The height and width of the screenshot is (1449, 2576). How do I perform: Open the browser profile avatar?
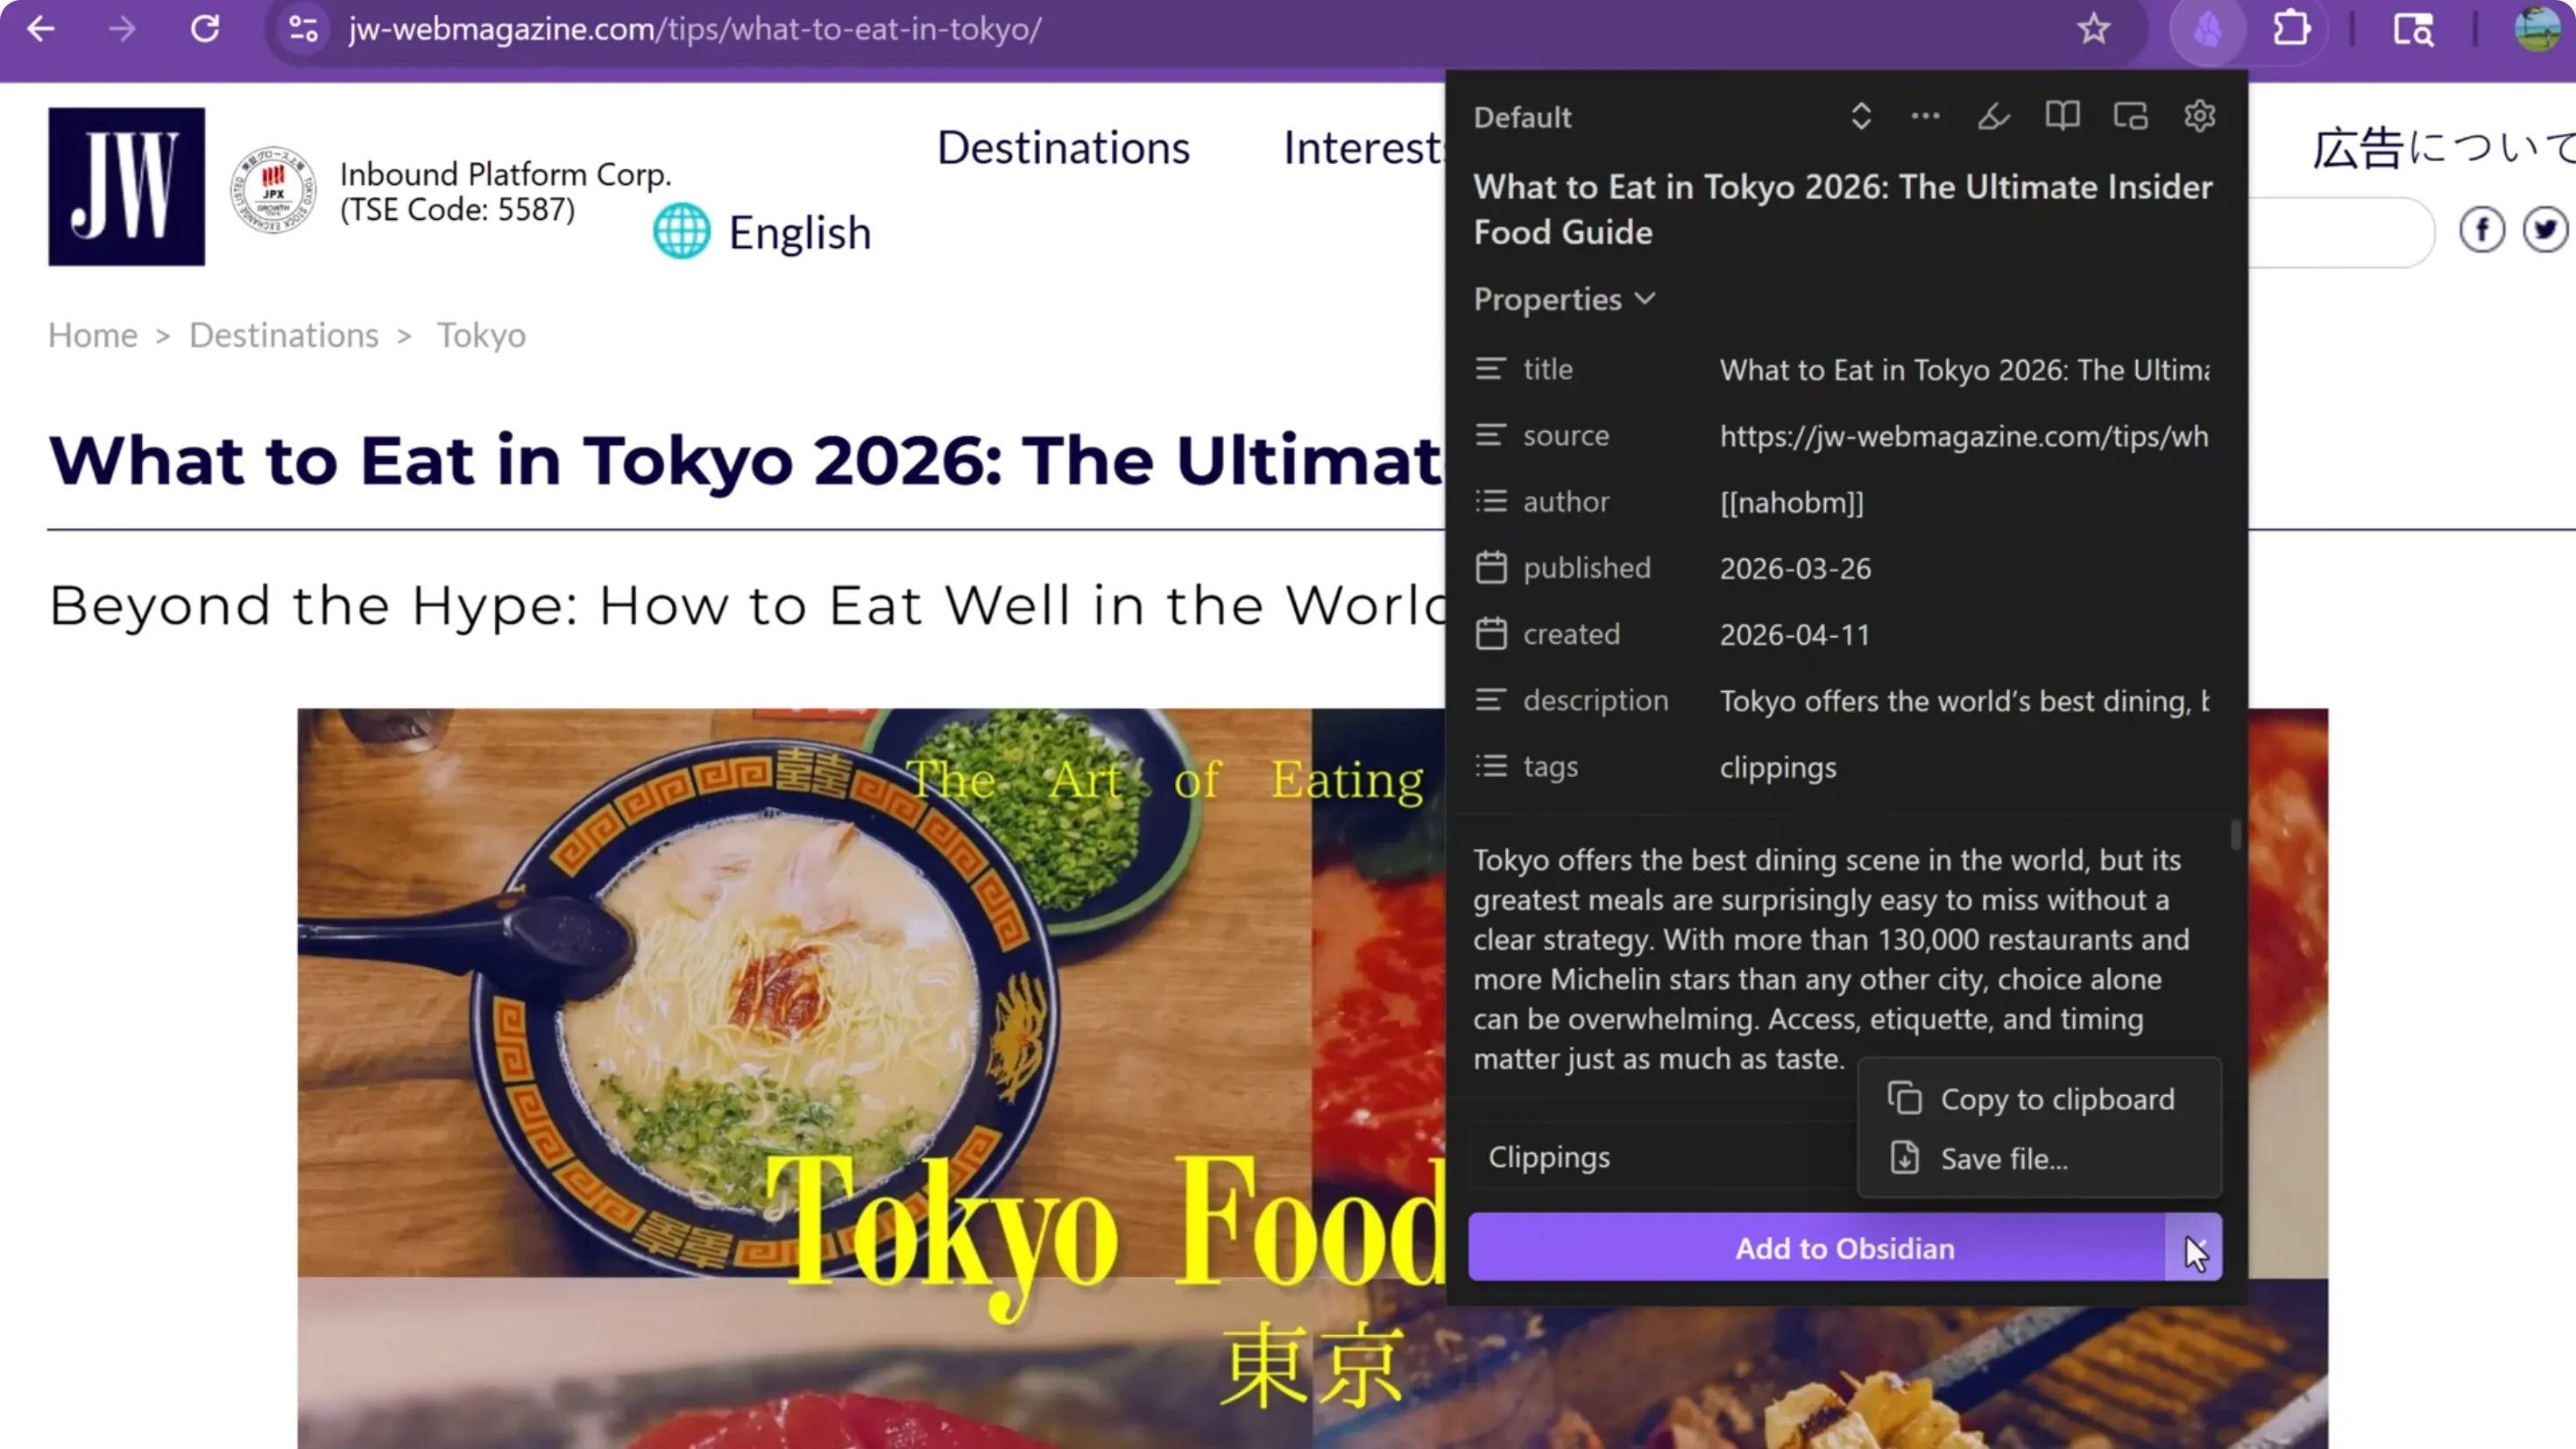2537,29
